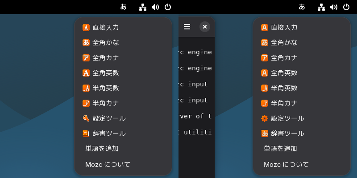Choose 半角カナ text in right menu

tap(284, 103)
